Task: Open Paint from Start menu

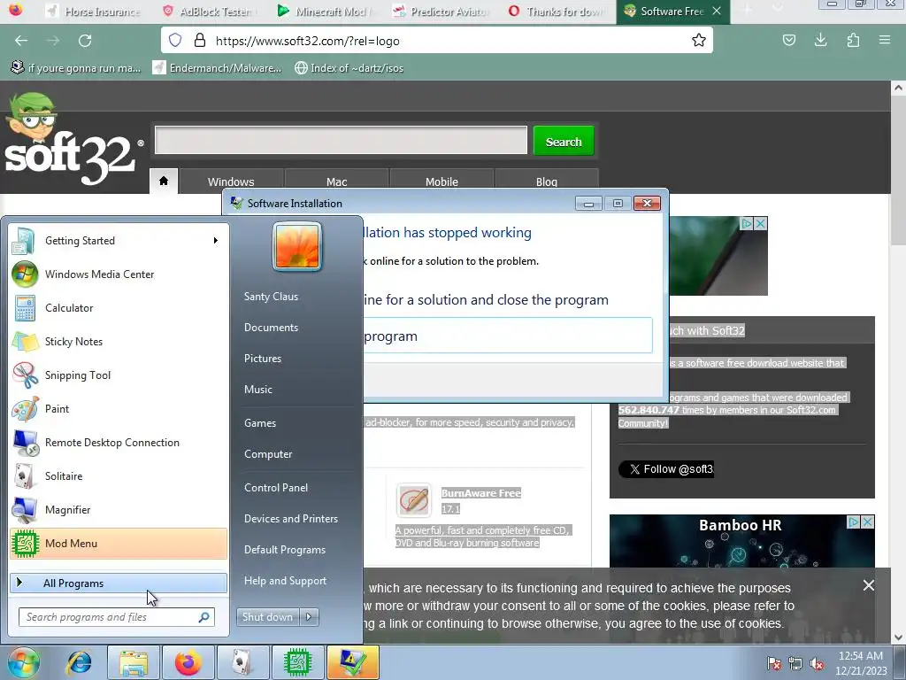Action: [119, 409]
